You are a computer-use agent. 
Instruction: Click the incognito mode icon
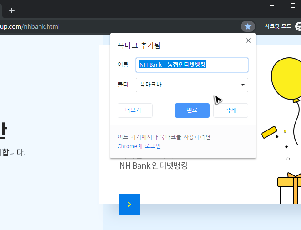point(298,26)
